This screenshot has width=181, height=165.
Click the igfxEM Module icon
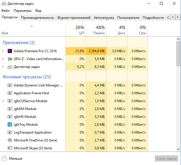10,109
